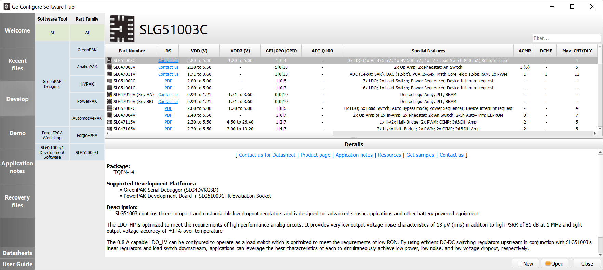Click the SLG47004V part icon
The image size is (603, 270).
point(109,115)
